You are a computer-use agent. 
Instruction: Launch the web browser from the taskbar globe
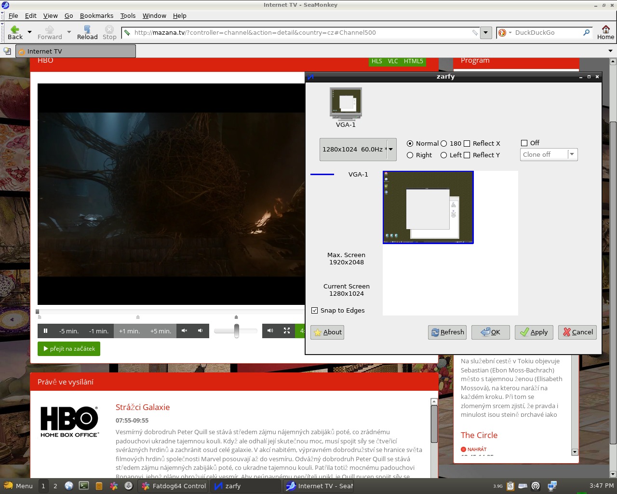[69, 486]
